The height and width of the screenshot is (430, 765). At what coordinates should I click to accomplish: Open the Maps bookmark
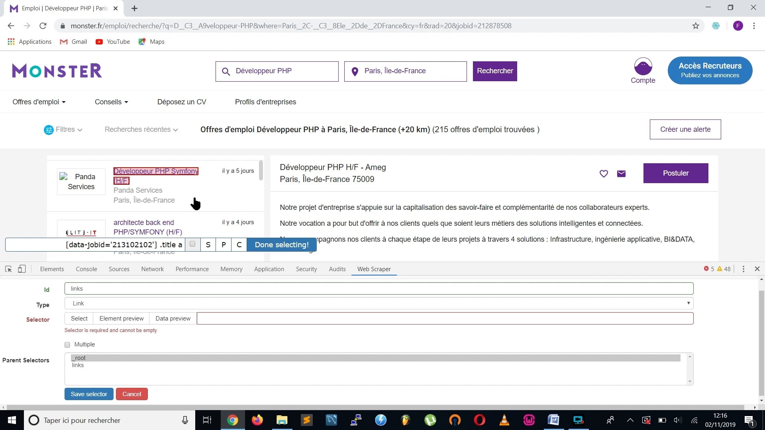(x=151, y=42)
